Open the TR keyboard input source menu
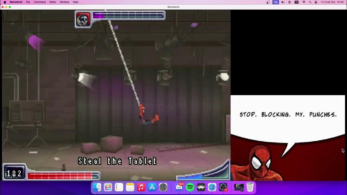Screen dimensions: 347x195 [297, 2]
